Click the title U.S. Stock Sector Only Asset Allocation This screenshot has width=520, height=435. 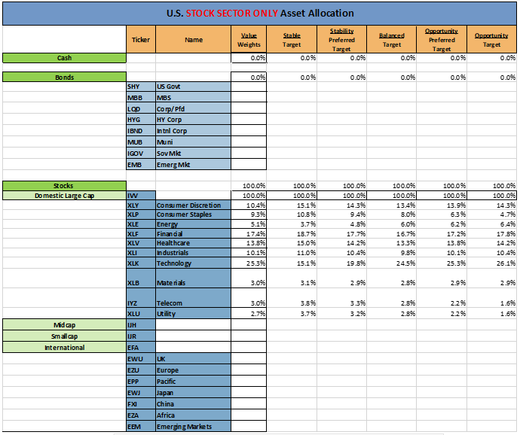pyautogui.click(x=260, y=14)
